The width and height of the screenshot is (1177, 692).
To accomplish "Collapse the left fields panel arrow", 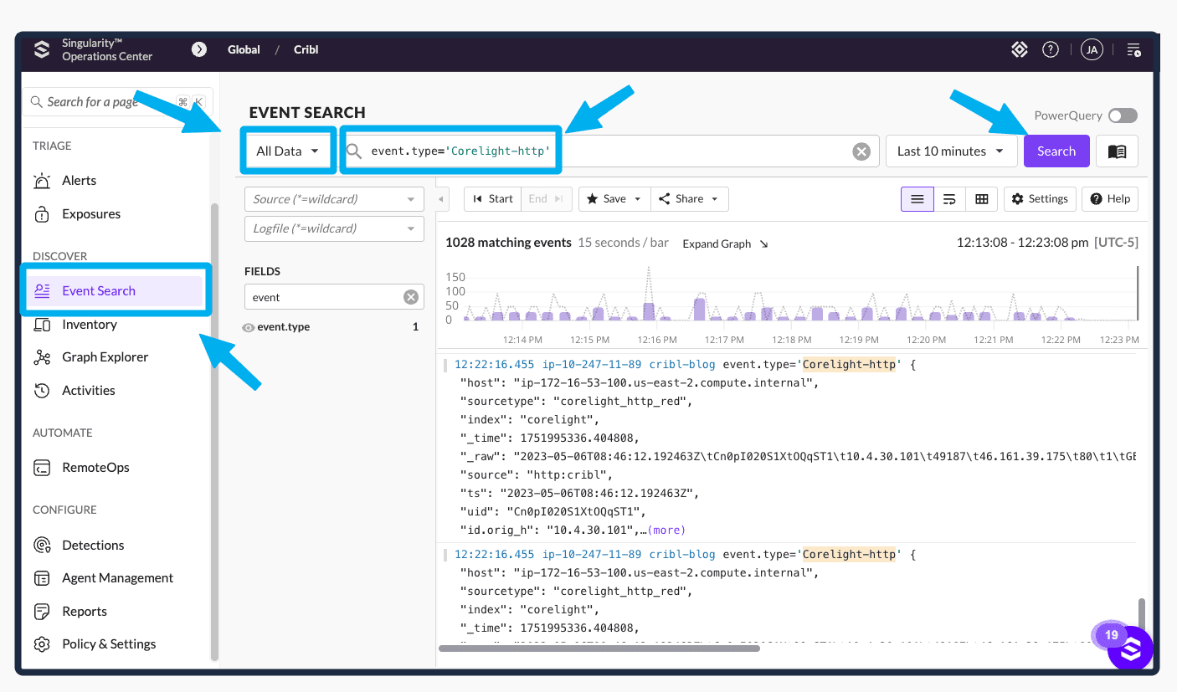I will coord(443,199).
